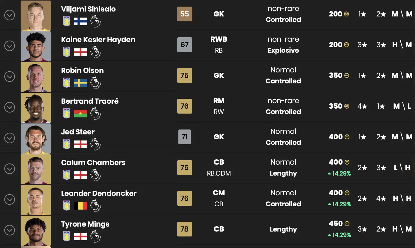Click the 55 rating badge for Viljami Sinisalo

[184, 14]
